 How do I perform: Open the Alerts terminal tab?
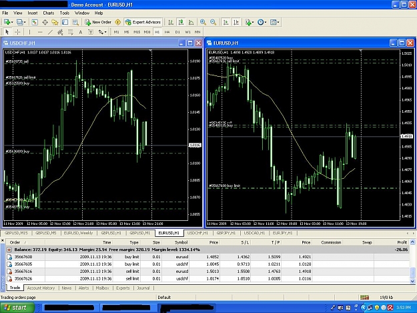[83, 288]
